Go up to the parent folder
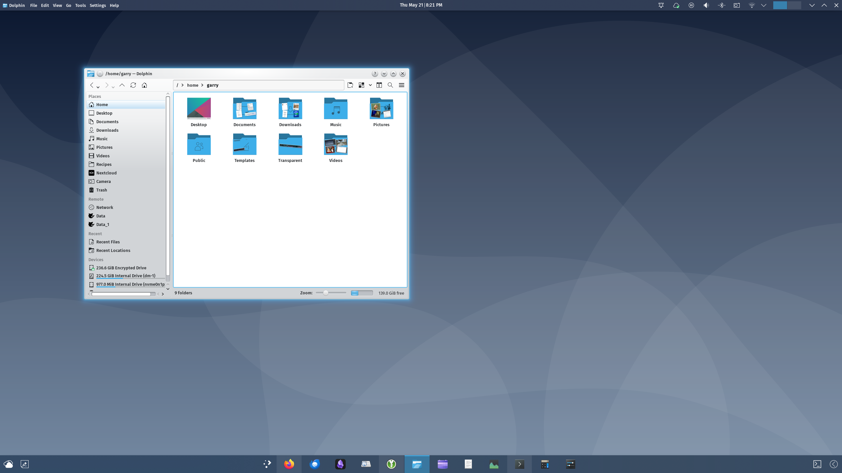Screen dimensions: 842x473 tap(122, 85)
